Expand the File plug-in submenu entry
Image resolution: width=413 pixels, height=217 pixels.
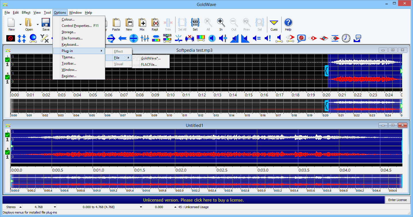click(x=118, y=58)
